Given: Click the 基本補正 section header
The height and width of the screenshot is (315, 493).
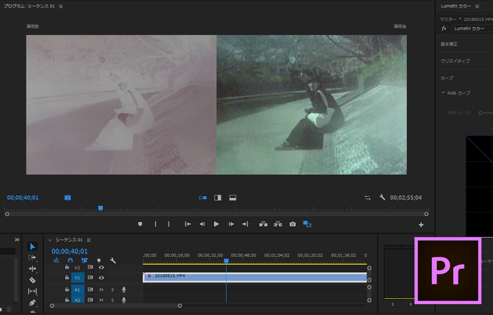Looking at the screenshot, I should [x=449, y=44].
